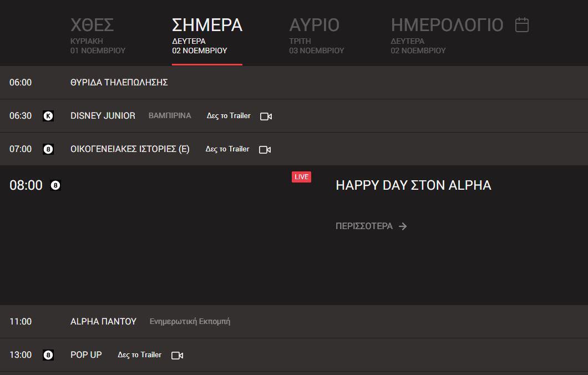This screenshot has height=375, width=588.
Task: Click the 8 rating badge at 07:00
Action: point(48,149)
